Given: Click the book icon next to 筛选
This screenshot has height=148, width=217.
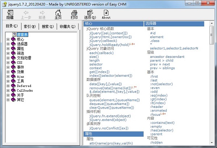Looking at the screenshot, I should click(13, 53).
